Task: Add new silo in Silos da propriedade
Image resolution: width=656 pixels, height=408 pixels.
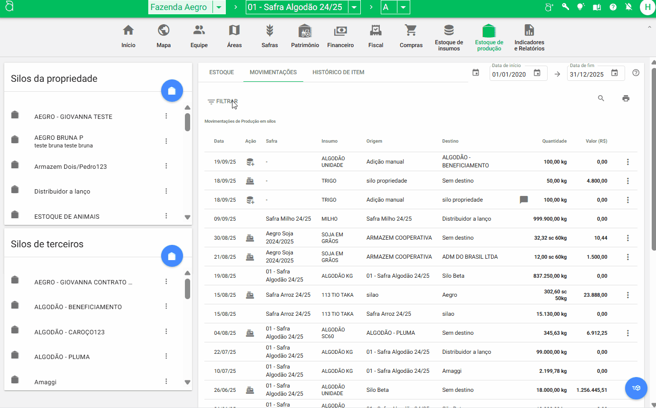Action: coord(172,91)
